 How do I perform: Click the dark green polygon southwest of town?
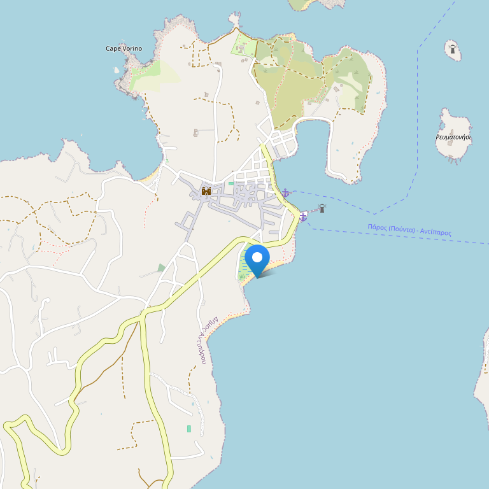[x=162, y=267]
